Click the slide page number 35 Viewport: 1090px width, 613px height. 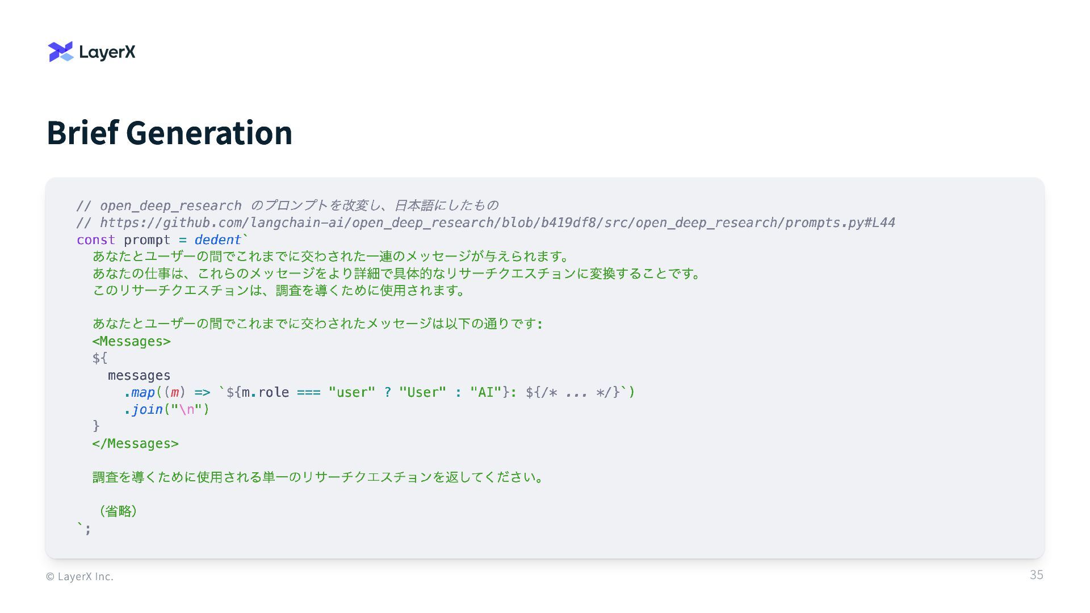(1036, 575)
